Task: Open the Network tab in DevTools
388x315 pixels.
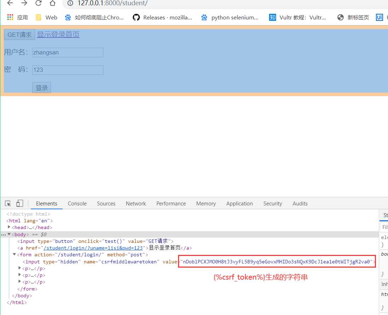Action: point(136,204)
